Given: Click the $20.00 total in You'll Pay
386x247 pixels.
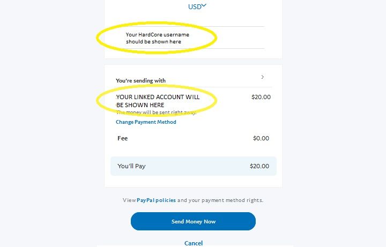Looking at the screenshot, I should click(259, 166).
